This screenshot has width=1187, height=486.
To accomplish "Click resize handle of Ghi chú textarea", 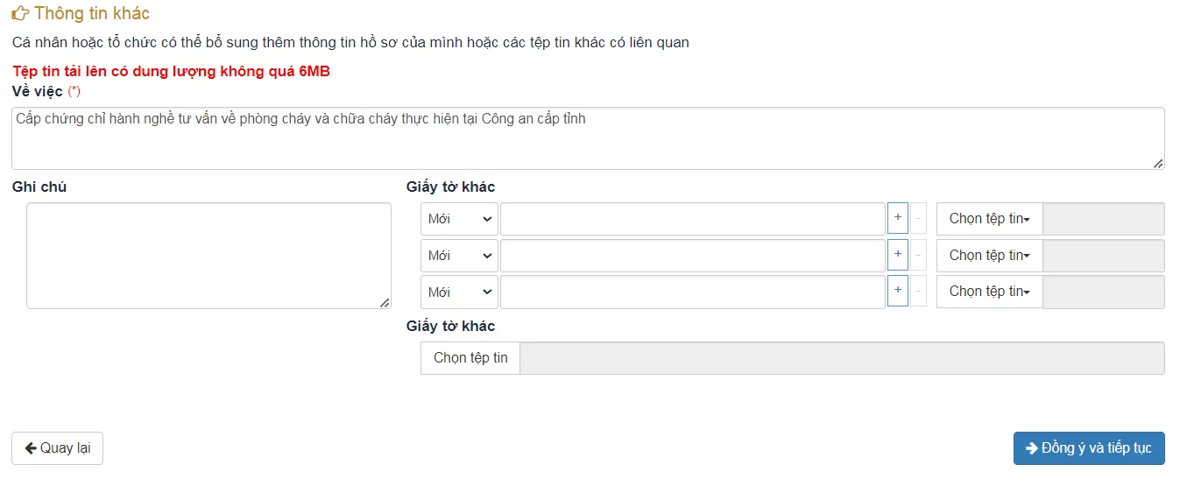I will [x=385, y=302].
